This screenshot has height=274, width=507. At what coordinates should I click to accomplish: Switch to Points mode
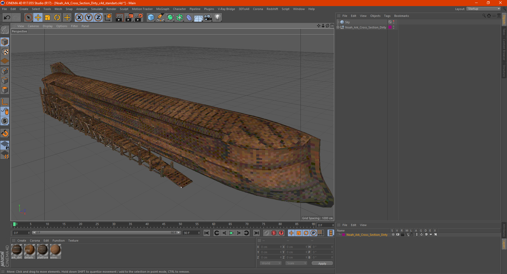[x=5, y=71]
